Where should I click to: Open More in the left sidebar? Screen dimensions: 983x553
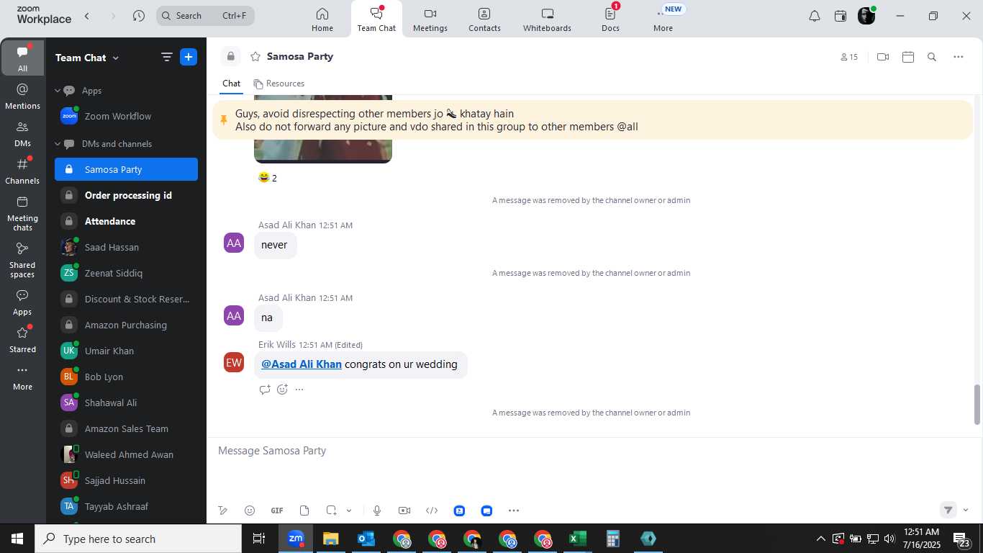[22, 378]
